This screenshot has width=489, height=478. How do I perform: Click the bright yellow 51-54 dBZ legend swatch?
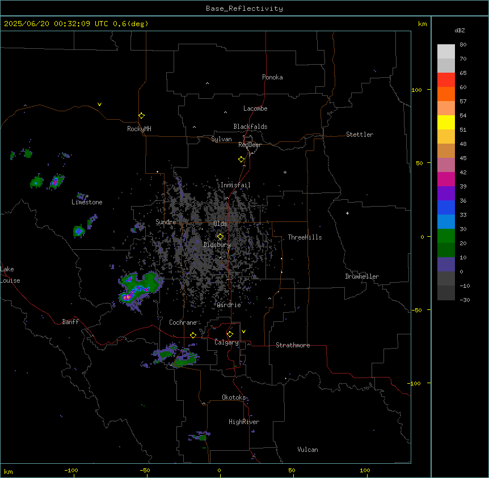coord(446,122)
